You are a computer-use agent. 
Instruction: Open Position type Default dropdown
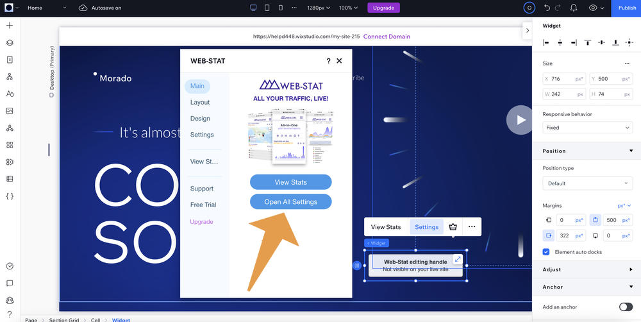coord(587,183)
